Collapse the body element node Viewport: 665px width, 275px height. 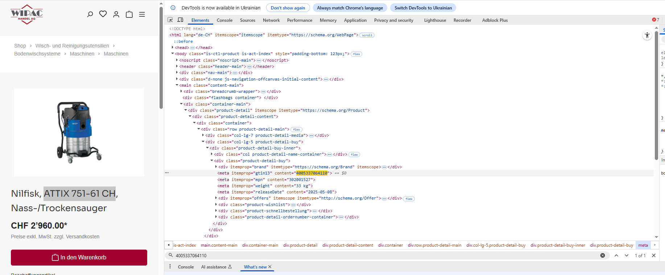point(173,54)
